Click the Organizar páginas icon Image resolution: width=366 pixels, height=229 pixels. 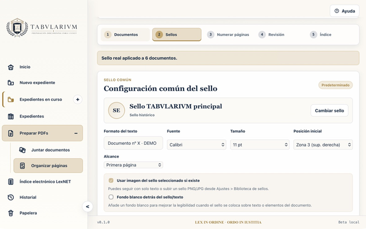coord(22,165)
